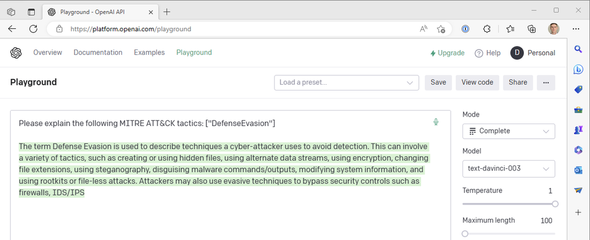Open the Personal account avatar
Viewport: 590px width, 240px height.
click(517, 53)
